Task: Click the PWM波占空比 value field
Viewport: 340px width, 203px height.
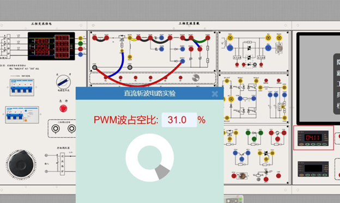Action: [x=179, y=120]
